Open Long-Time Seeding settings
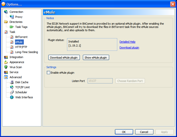This screenshot has height=137, width=177. tap(27, 52)
